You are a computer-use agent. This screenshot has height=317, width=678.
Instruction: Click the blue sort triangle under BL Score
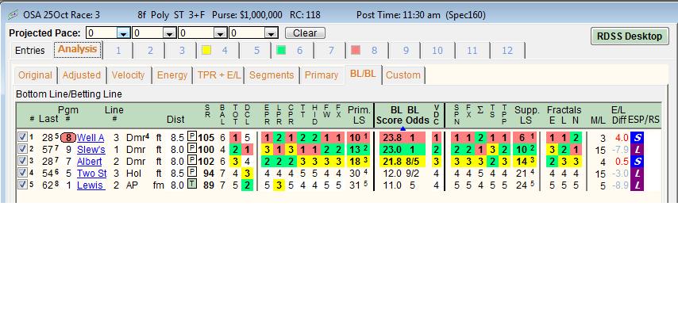coord(403,128)
